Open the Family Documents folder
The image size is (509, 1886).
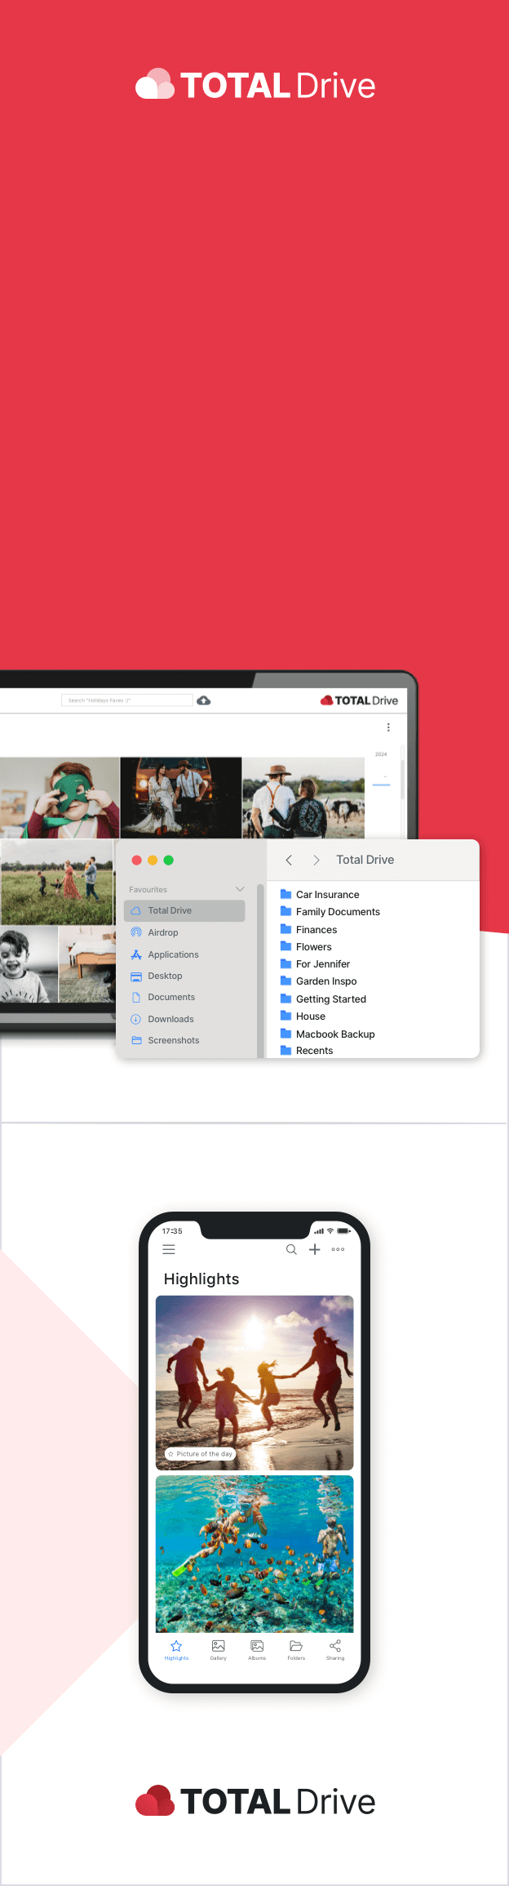338,912
